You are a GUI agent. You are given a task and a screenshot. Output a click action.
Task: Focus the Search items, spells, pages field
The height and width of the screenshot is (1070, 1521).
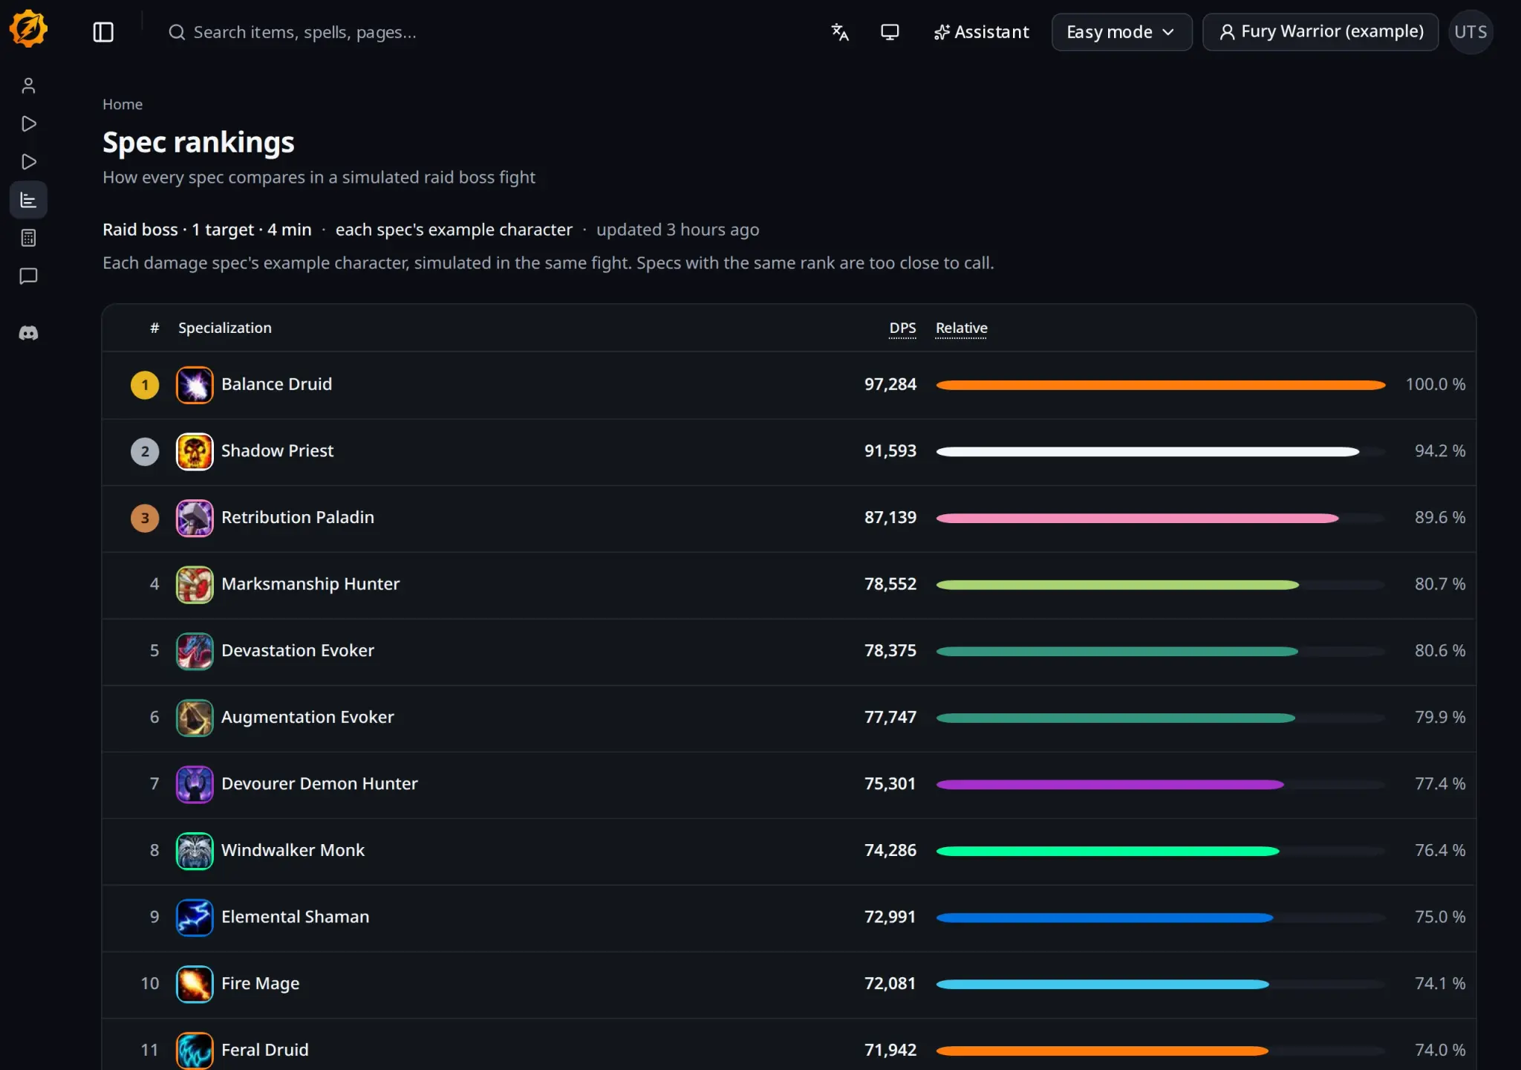[x=304, y=32]
